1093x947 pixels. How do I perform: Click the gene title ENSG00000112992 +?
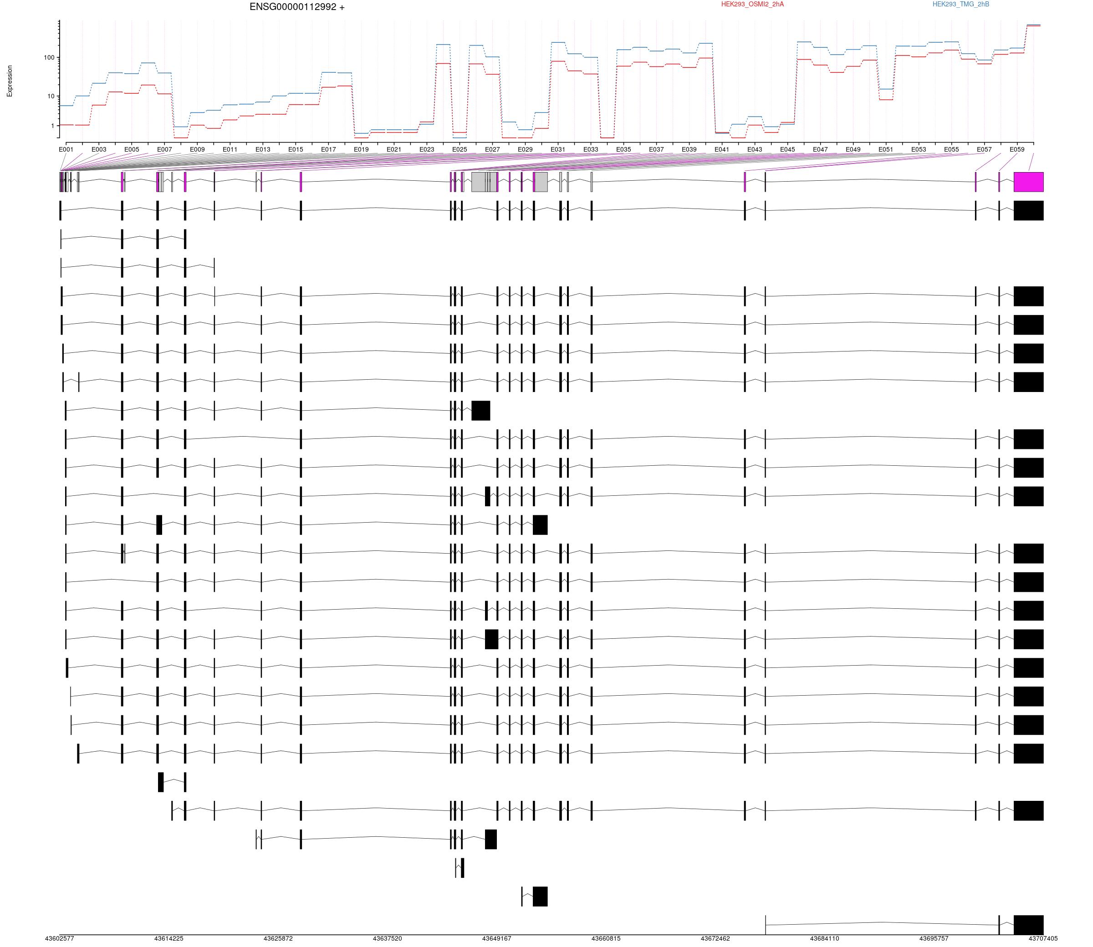tap(297, 7)
